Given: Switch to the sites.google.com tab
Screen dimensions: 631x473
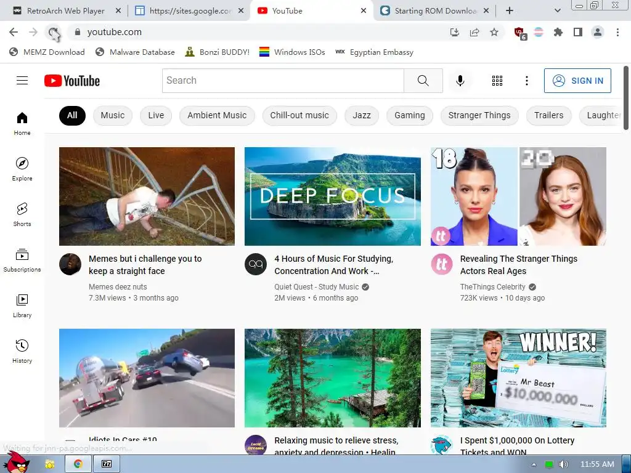Looking at the screenshot, I should coord(189,11).
